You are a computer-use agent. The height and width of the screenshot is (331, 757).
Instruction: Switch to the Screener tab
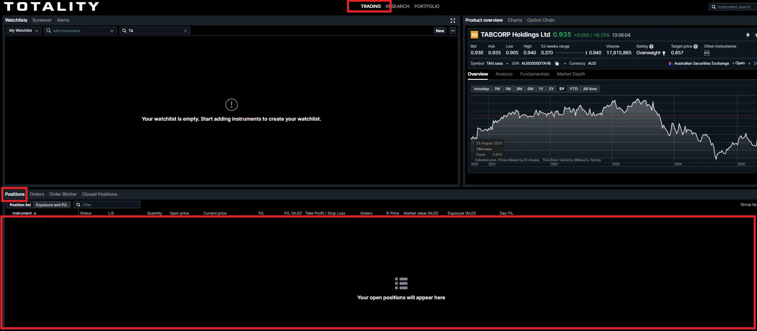[x=42, y=20]
